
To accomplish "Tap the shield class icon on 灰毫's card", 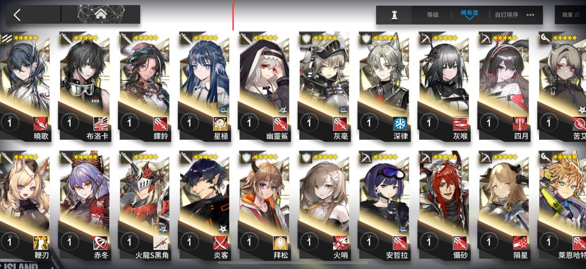I will tap(306, 37).
